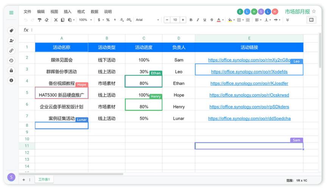
Task: Click the paint format brush icon
Action: (39, 20)
